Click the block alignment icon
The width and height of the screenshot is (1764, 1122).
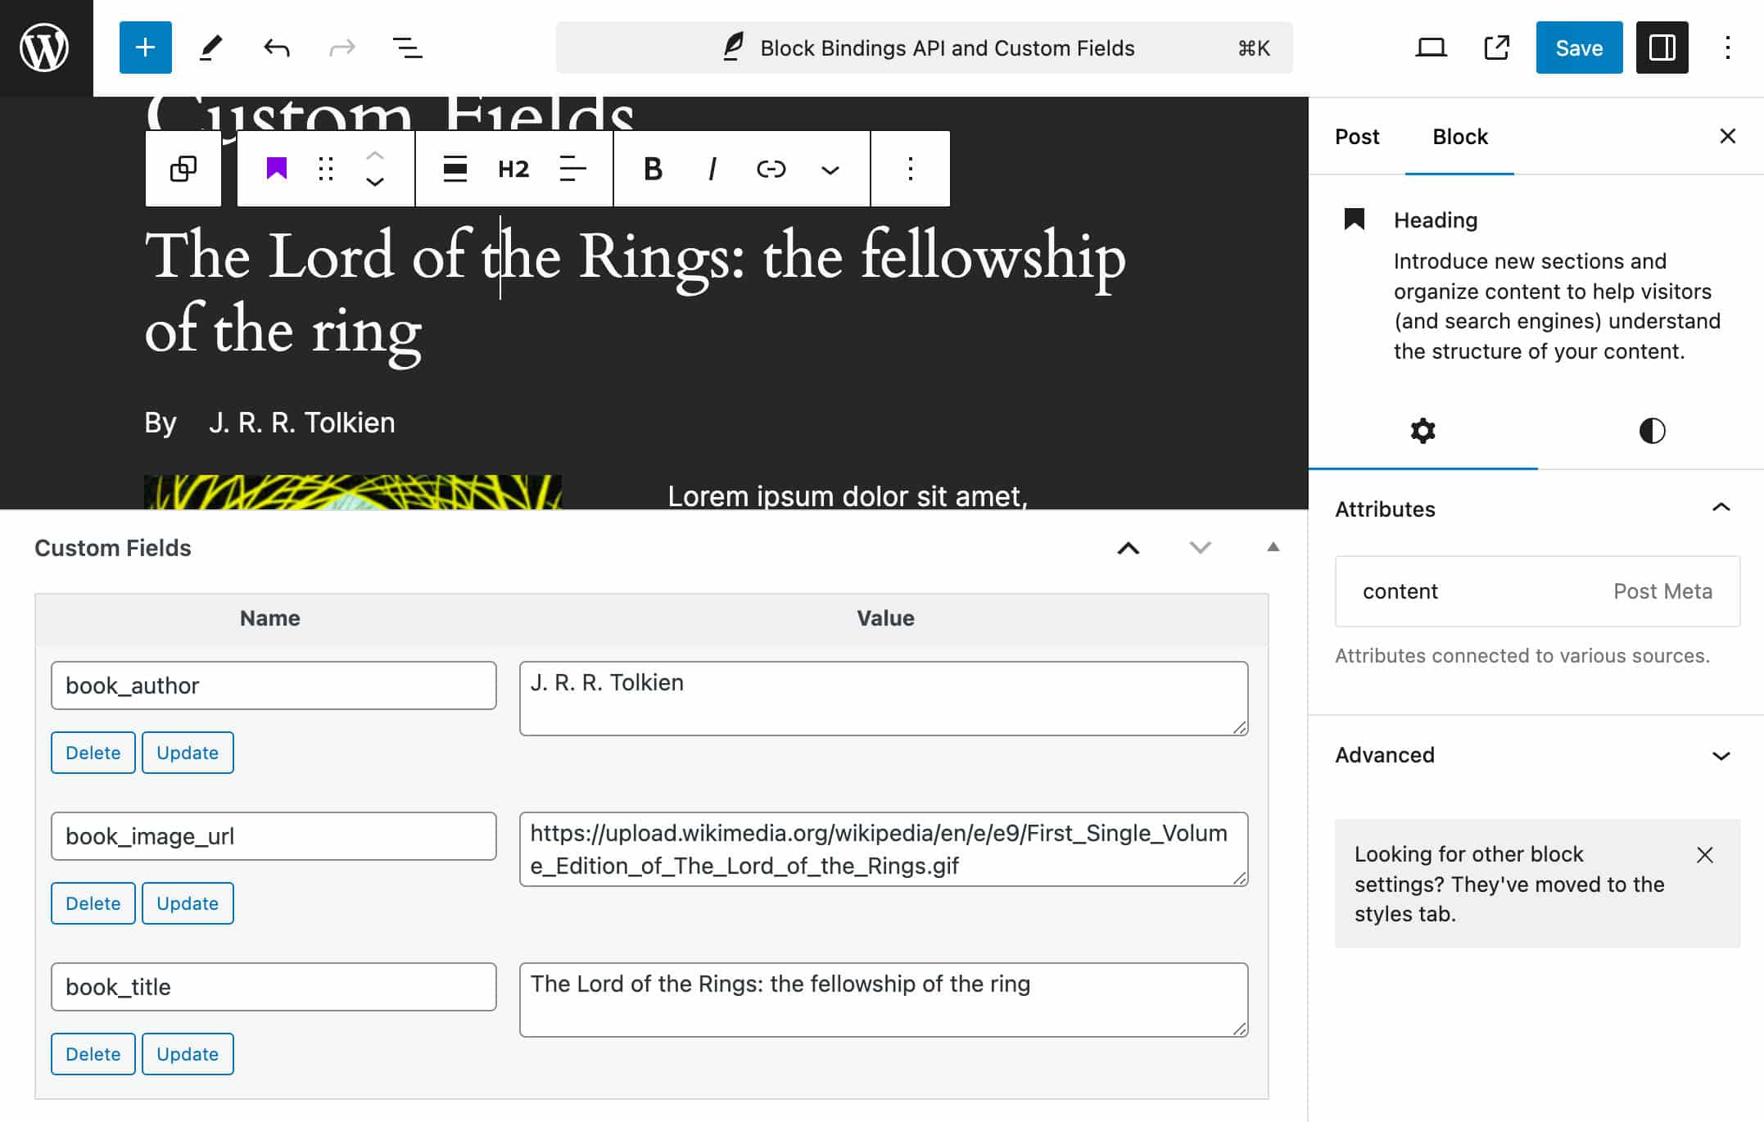pos(455,169)
